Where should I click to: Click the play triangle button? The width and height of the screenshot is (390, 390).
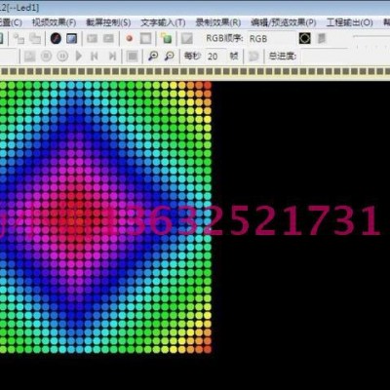(79, 56)
